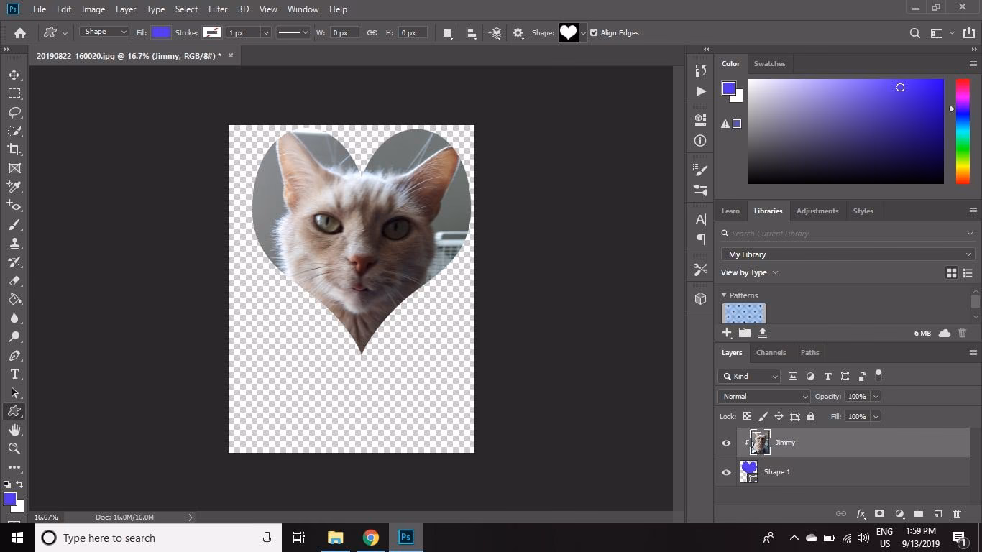Image resolution: width=982 pixels, height=552 pixels.
Task: Select the Zoom tool
Action: pos(14,448)
